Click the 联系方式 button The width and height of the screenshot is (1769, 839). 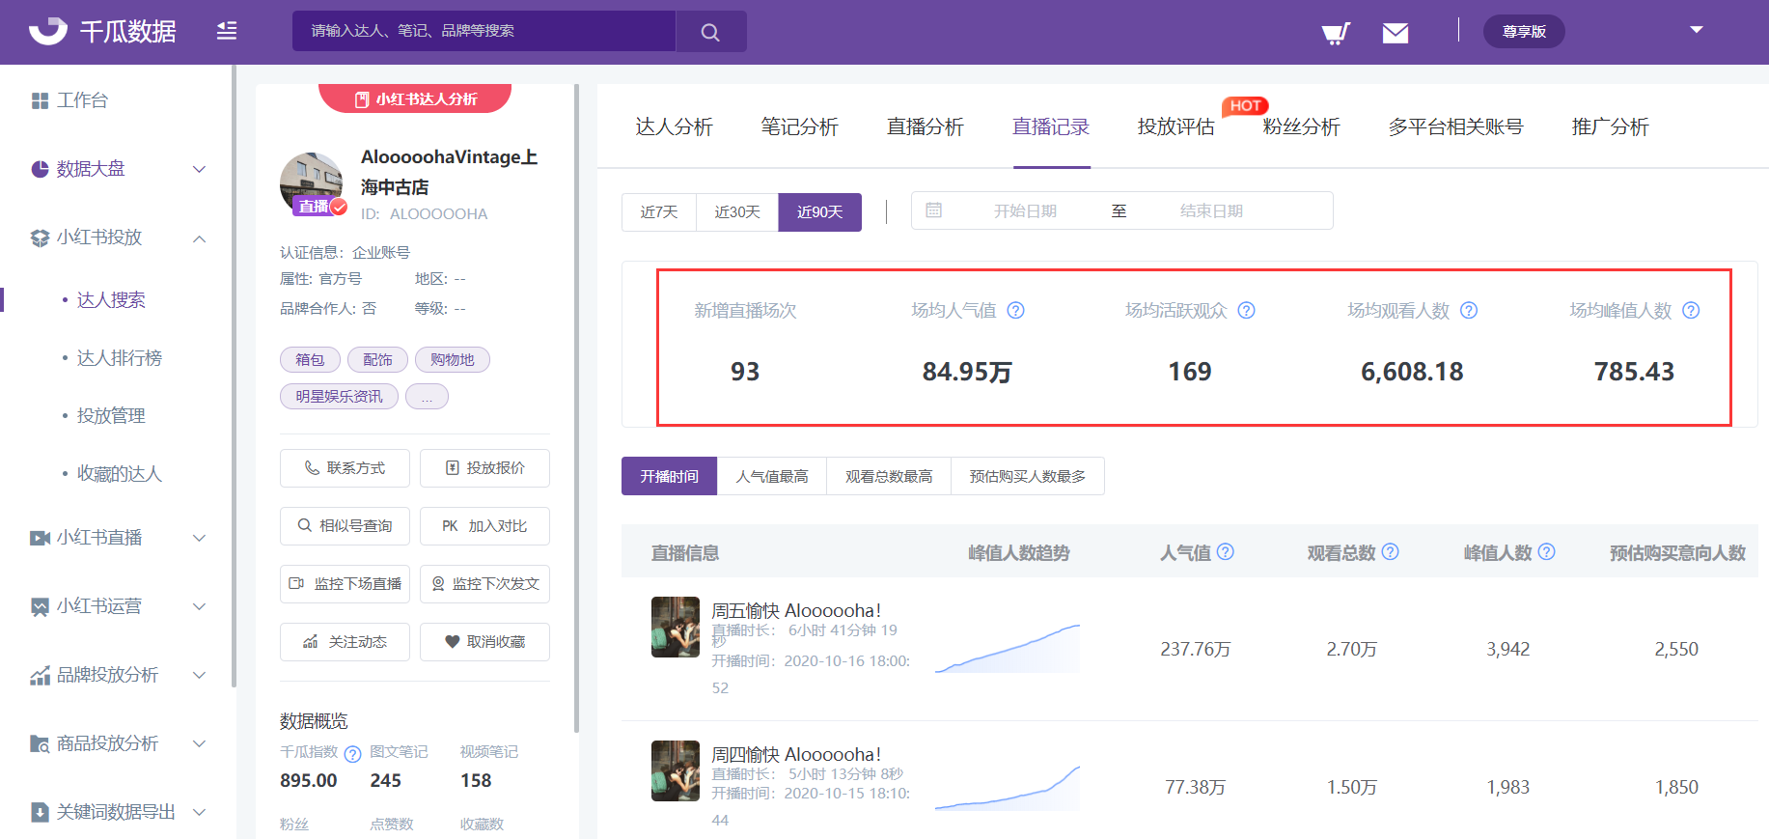[x=345, y=468]
